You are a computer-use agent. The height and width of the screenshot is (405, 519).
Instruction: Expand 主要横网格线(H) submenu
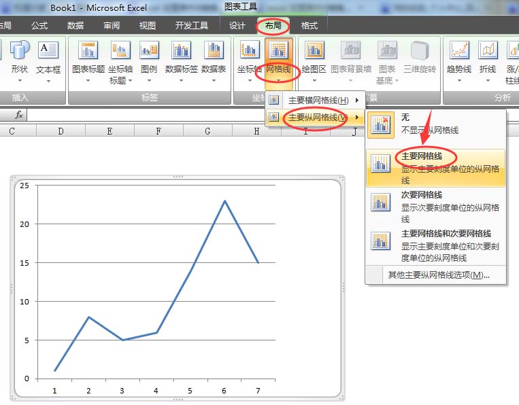pos(315,100)
